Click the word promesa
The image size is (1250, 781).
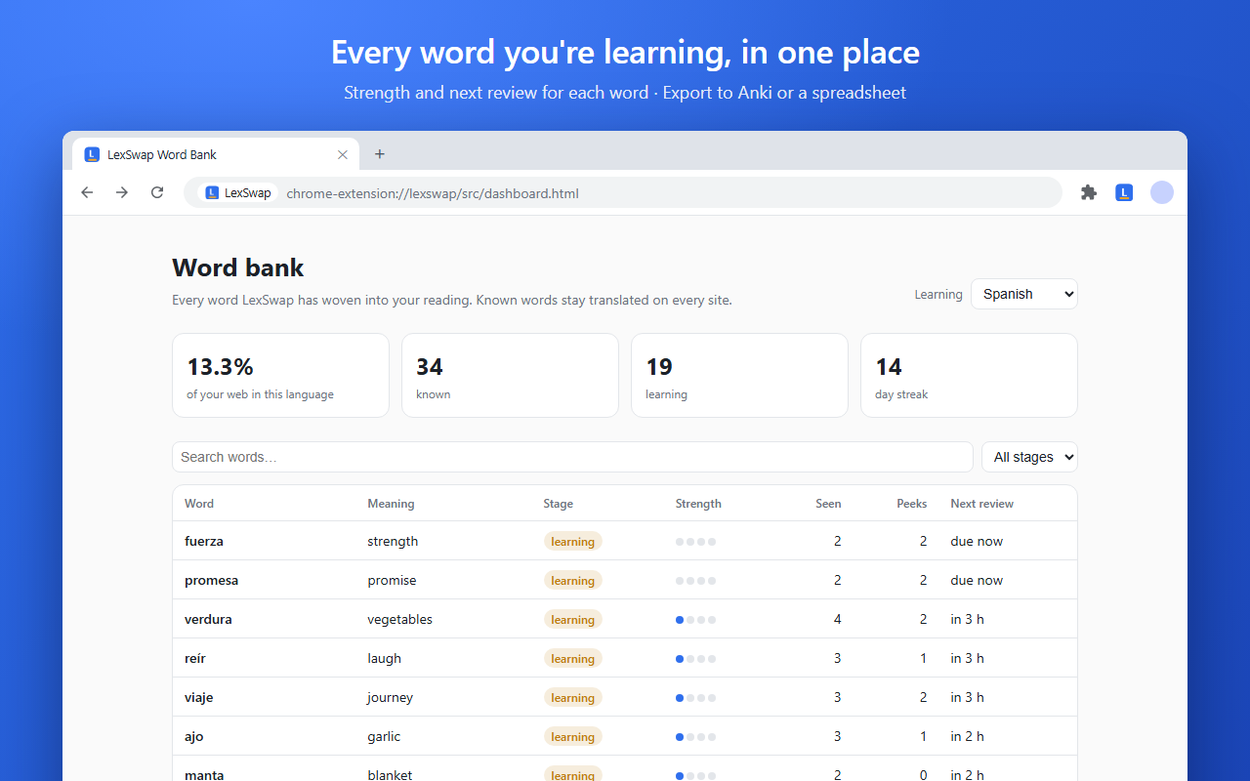coord(212,580)
